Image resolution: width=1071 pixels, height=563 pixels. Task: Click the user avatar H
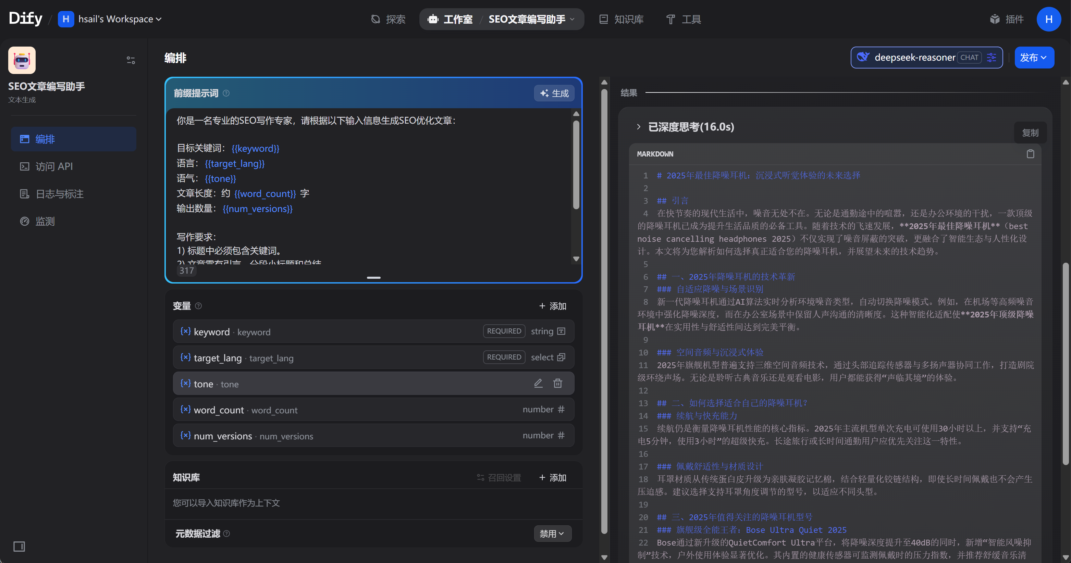1048,19
